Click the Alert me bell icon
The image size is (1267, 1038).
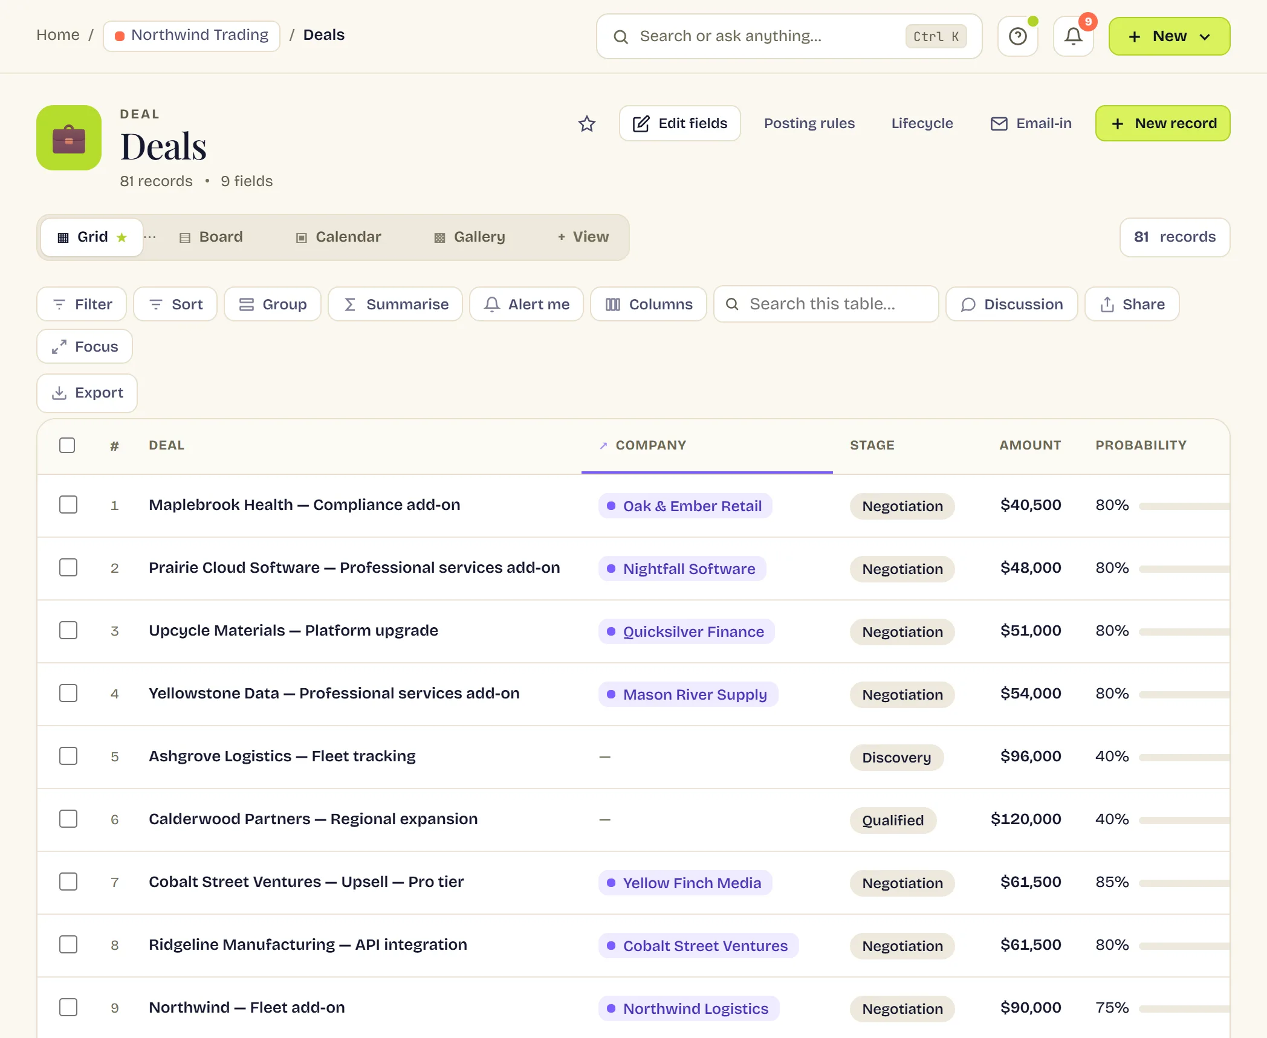(492, 304)
